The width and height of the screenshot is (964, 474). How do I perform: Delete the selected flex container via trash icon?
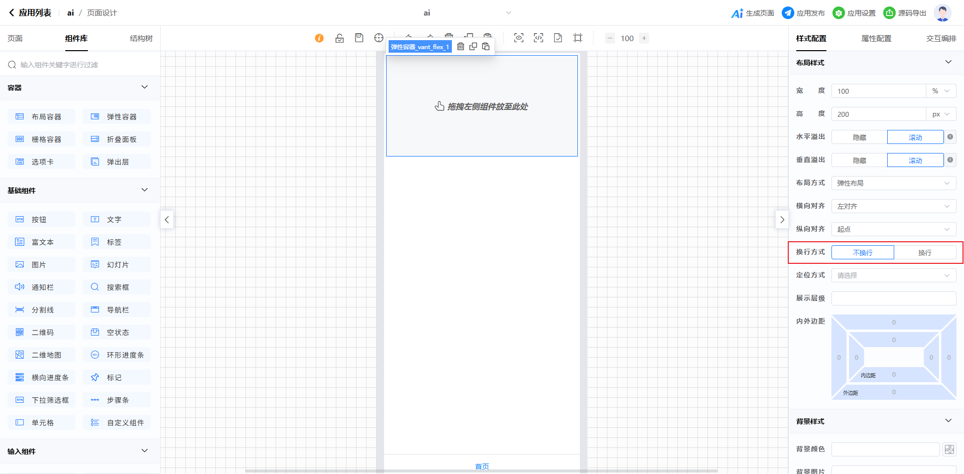tap(460, 47)
